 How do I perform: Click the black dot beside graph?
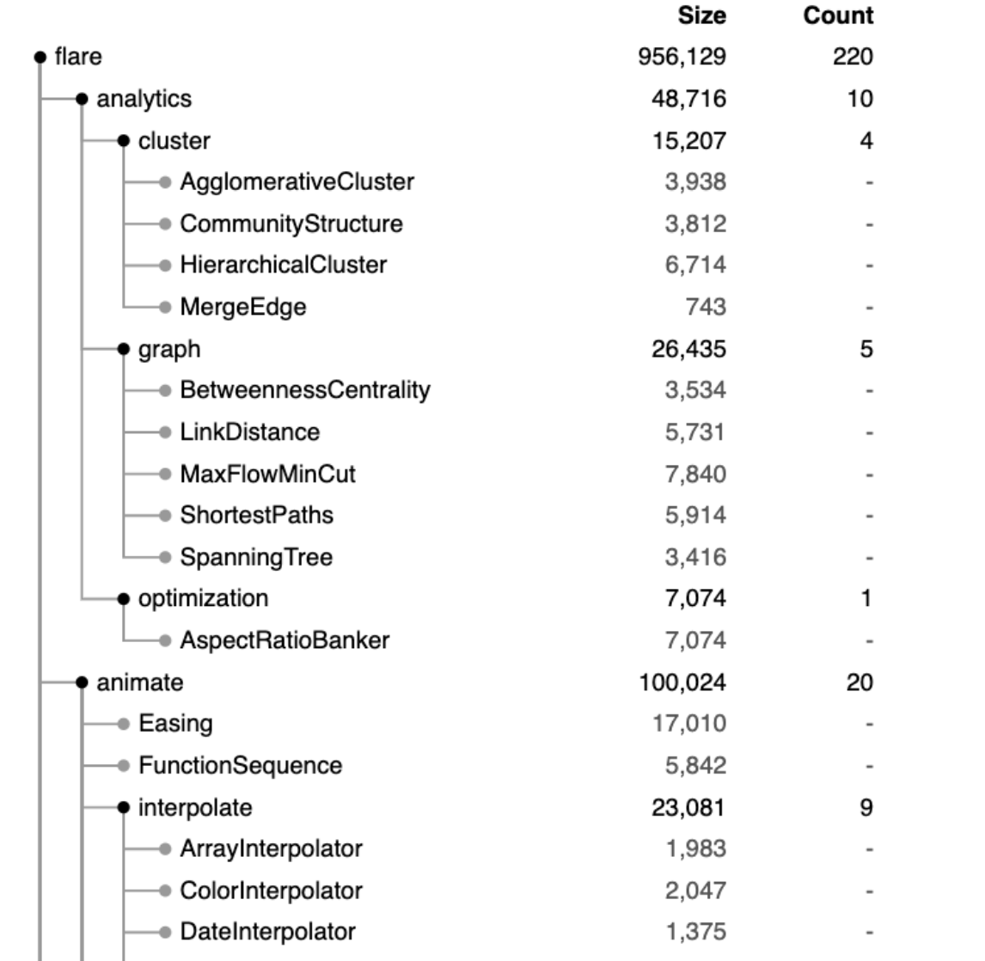124,349
